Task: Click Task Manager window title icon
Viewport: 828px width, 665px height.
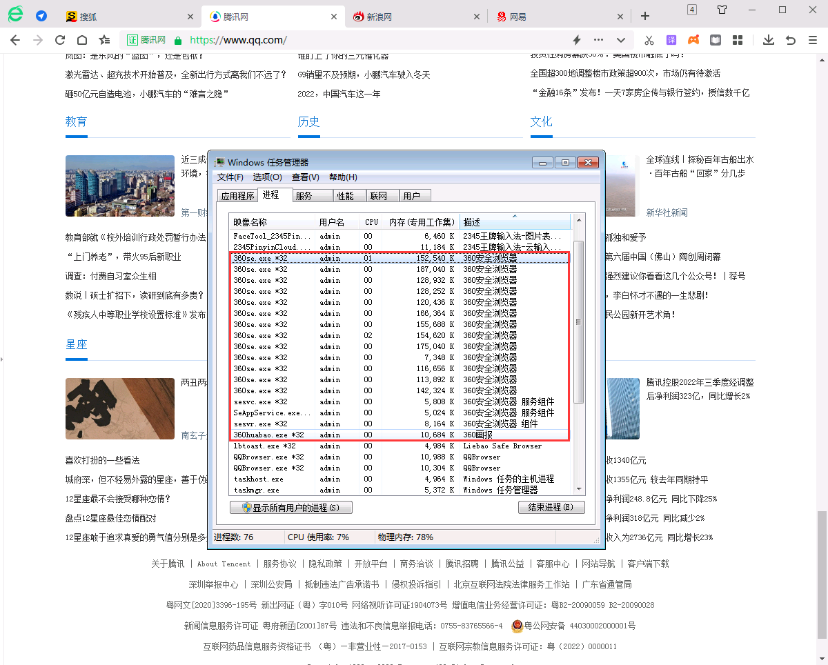Action: click(219, 162)
